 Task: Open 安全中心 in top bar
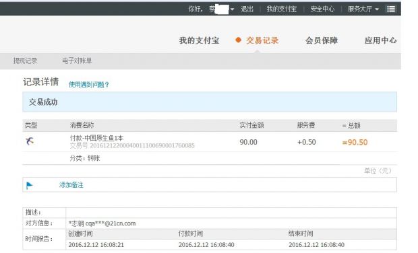pyautogui.click(x=322, y=9)
